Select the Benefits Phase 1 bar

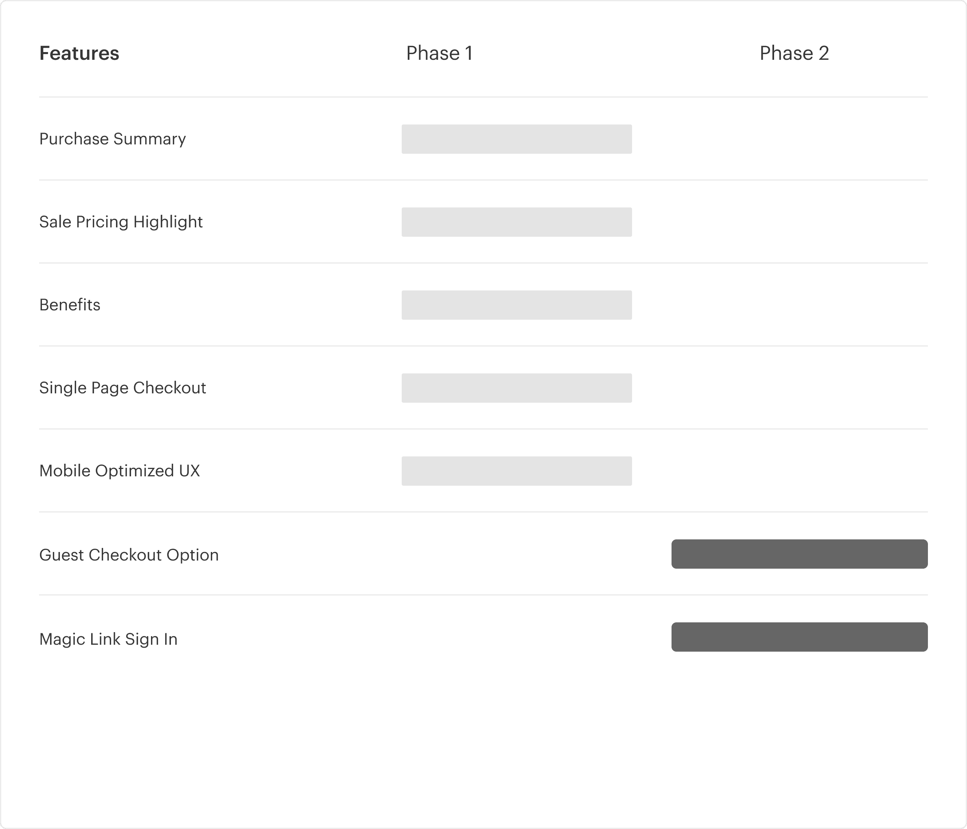[516, 305]
